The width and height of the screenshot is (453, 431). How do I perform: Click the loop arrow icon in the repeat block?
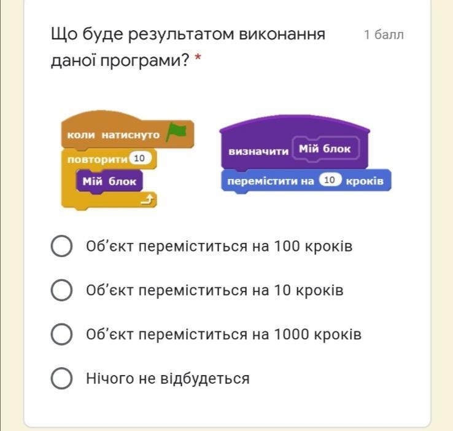click(x=149, y=199)
